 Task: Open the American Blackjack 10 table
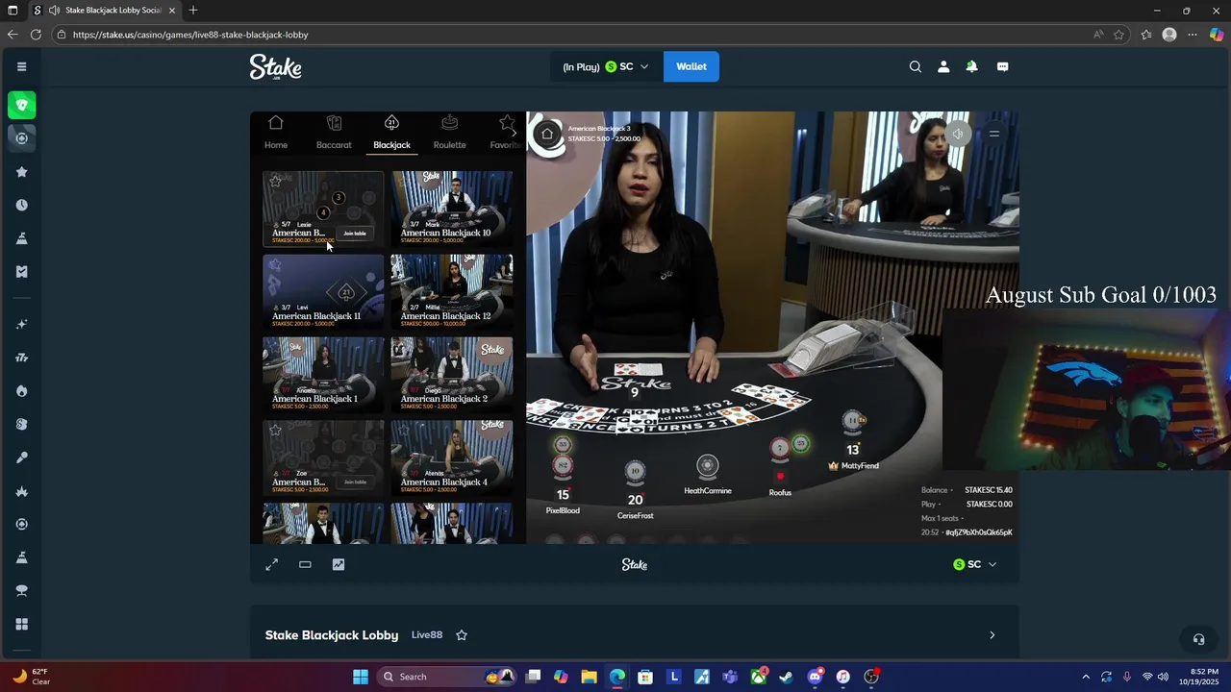click(452, 209)
